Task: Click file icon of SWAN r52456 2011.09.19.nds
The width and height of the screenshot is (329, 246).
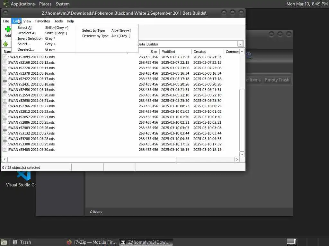Action: point(5,89)
